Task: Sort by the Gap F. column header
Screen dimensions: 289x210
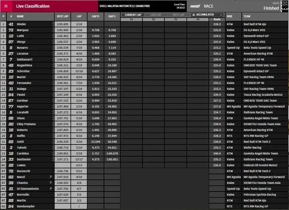Action: [112, 16]
